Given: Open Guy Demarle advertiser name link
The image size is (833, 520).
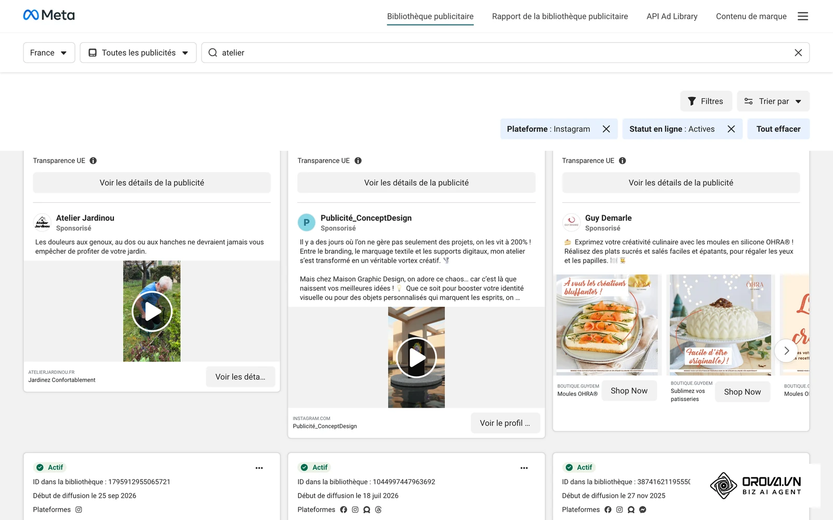Looking at the screenshot, I should [x=608, y=218].
